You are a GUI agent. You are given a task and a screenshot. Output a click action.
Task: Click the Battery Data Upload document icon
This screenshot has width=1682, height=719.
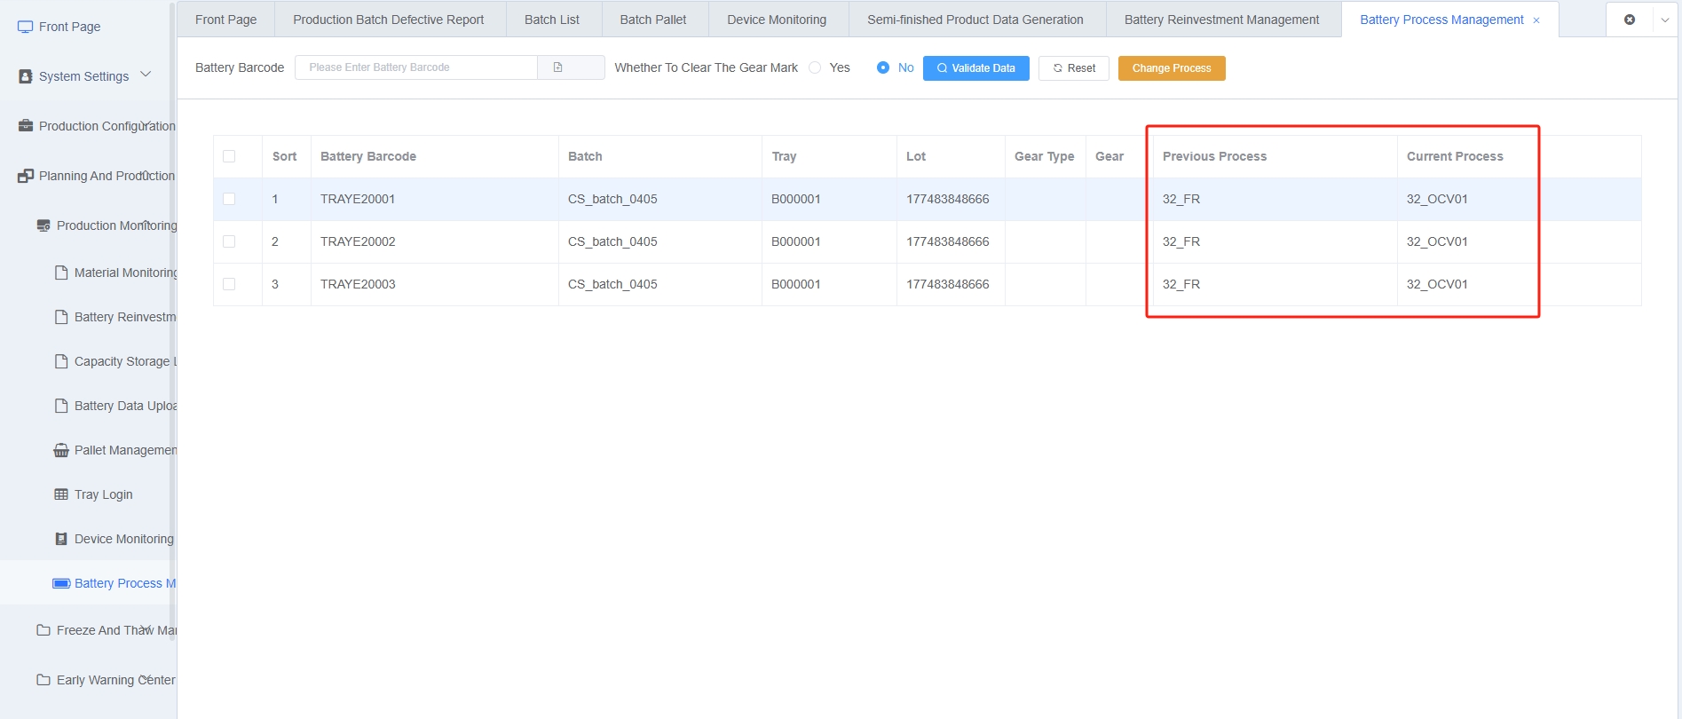61,406
